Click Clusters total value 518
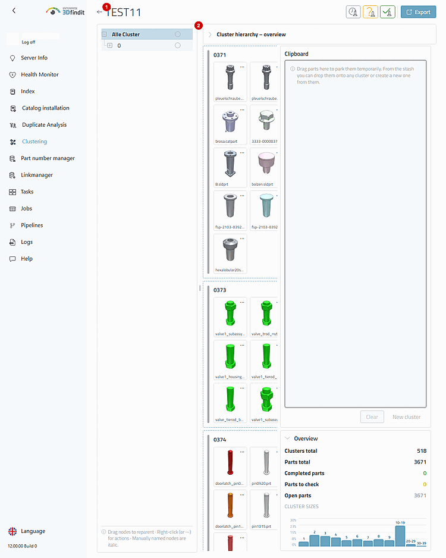Image resolution: width=446 pixels, height=558 pixels. (x=422, y=450)
